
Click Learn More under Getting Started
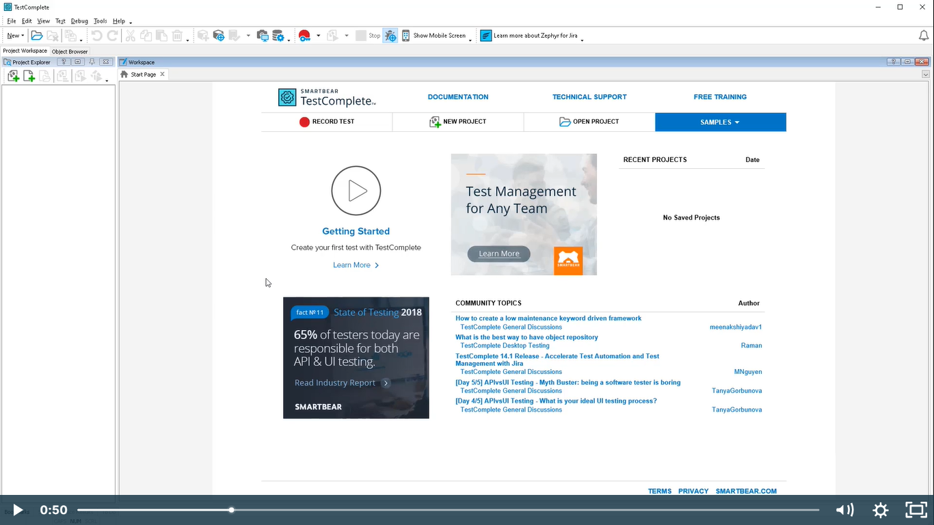pyautogui.click(x=356, y=265)
